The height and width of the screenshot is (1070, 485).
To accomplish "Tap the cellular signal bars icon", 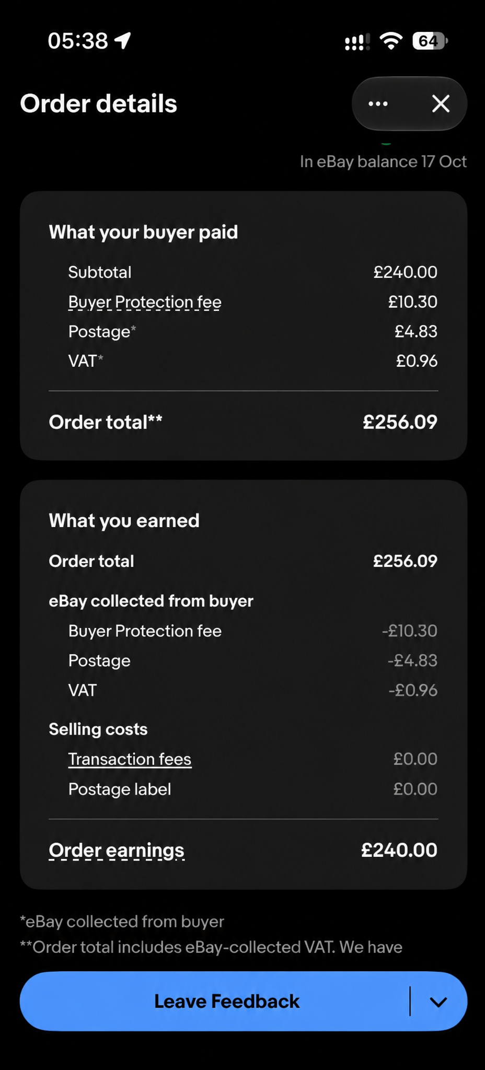I will coord(357,41).
